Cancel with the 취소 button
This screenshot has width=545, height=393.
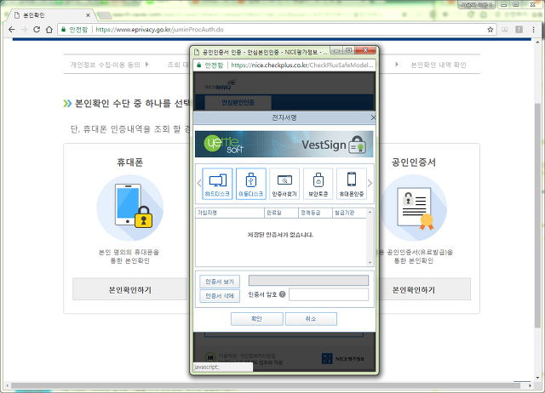(x=311, y=319)
